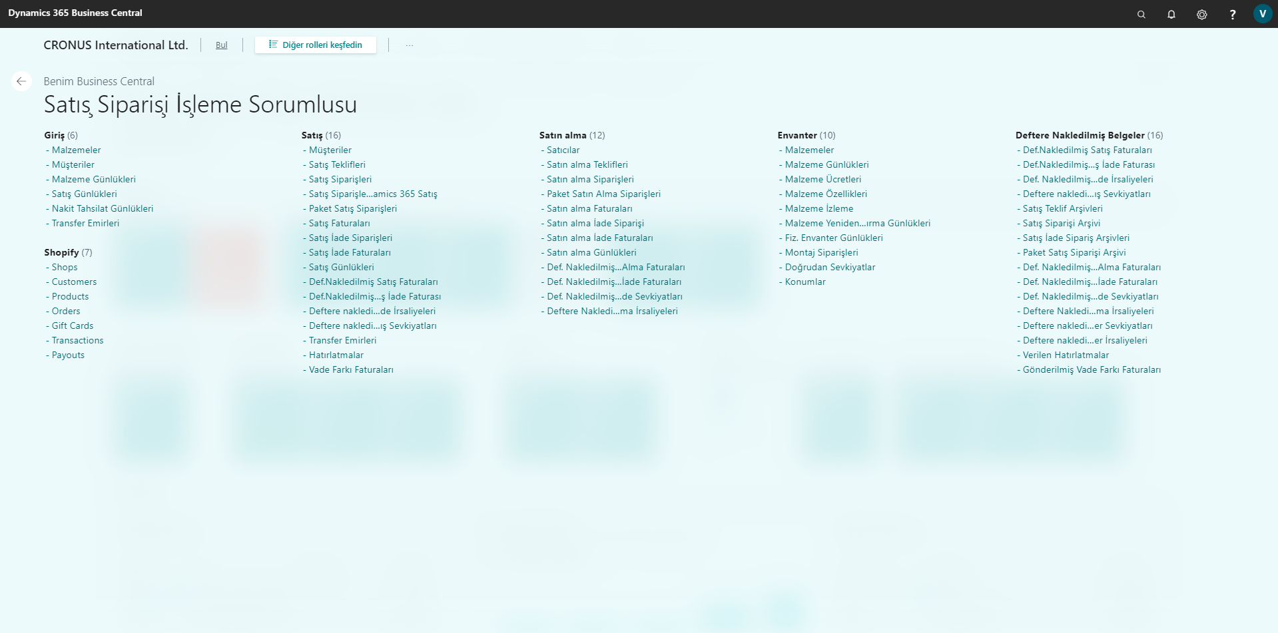The width and height of the screenshot is (1278, 633).
Task: Open Malzeme Yeniden...ırma Günlükleri
Action: pos(858,223)
